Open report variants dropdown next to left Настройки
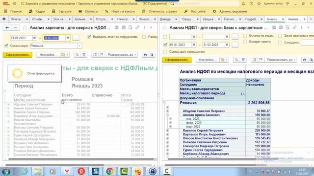The width and height of the screenshot is (314, 176). point(65,55)
